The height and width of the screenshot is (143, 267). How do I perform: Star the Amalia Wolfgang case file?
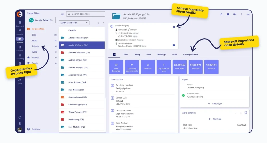click(221, 14)
